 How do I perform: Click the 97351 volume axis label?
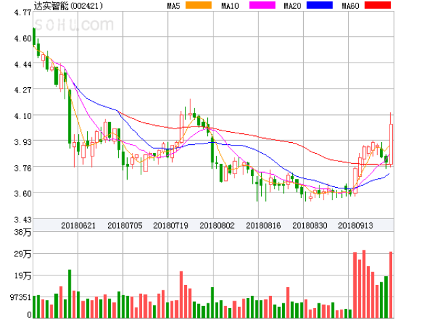click(x=20, y=297)
